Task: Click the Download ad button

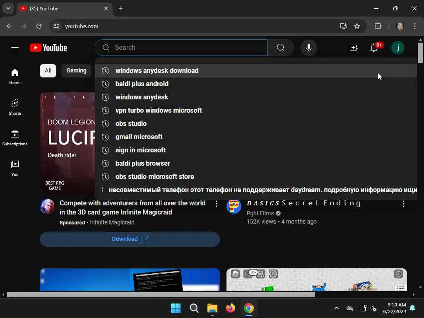Action: coord(130,239)
